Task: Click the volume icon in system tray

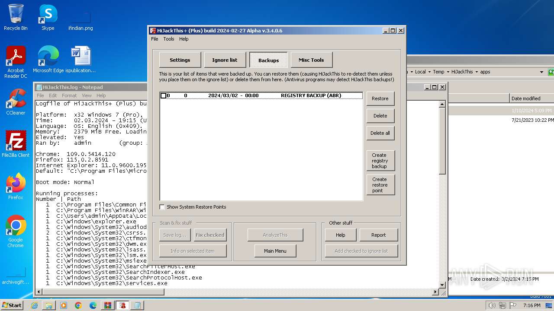Action: (x=492, y=305)
